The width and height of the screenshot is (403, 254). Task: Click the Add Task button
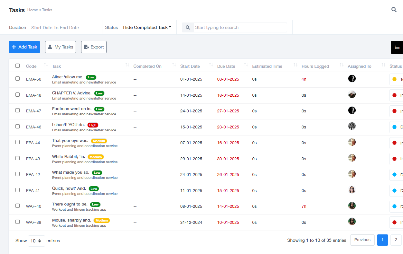(x=24, y=47)
